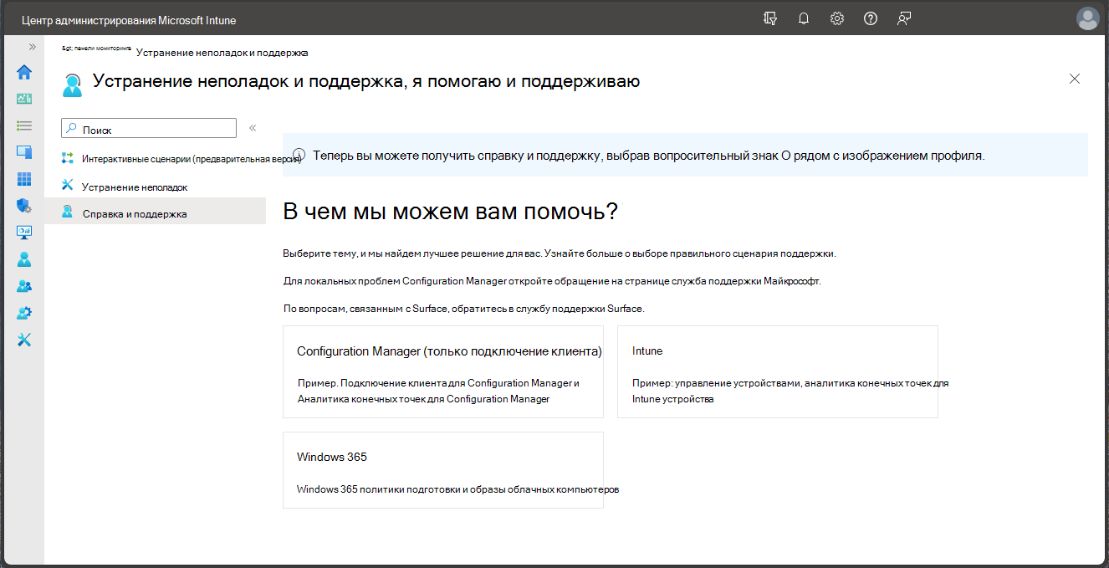Open All services list icon
Image resolution: width=1109 pixels, height=568 pixels.
(x=24, y=125)
